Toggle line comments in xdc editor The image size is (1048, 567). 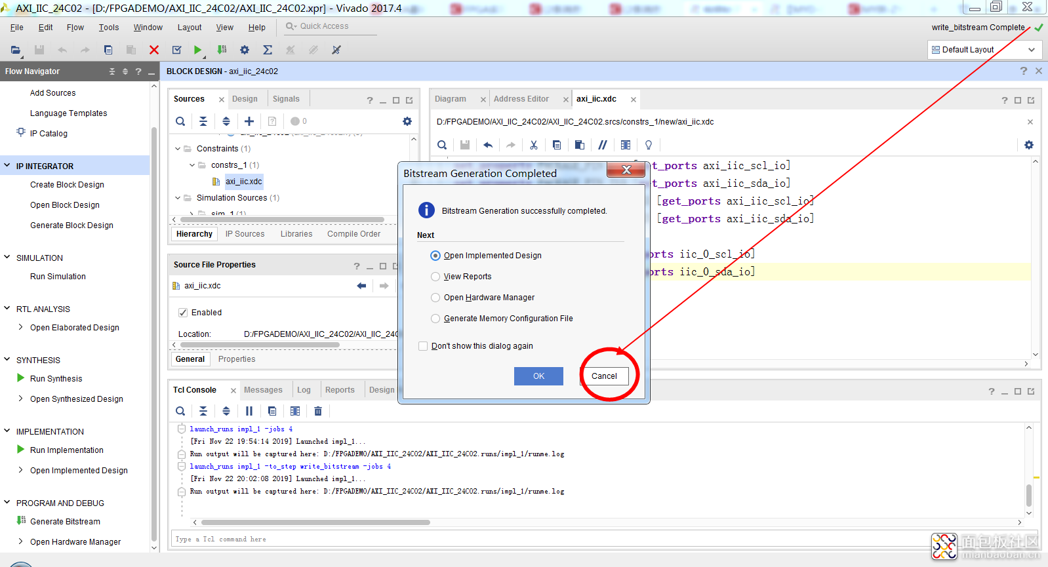pyautogui.click(x=603, y=145)
